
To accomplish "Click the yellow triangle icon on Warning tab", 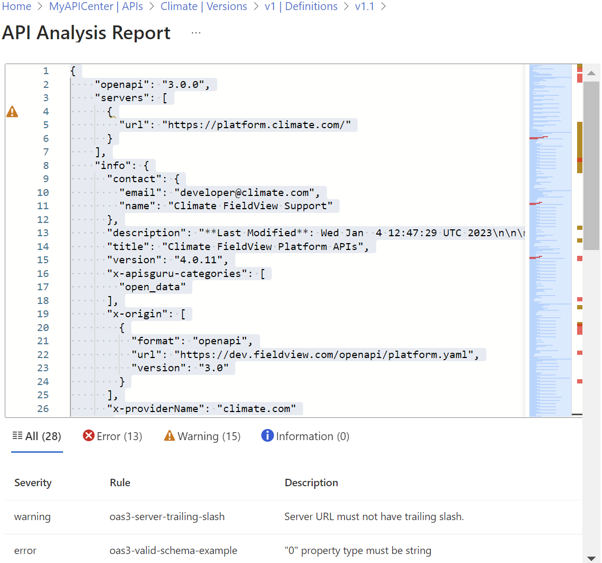I will point(169,436).
